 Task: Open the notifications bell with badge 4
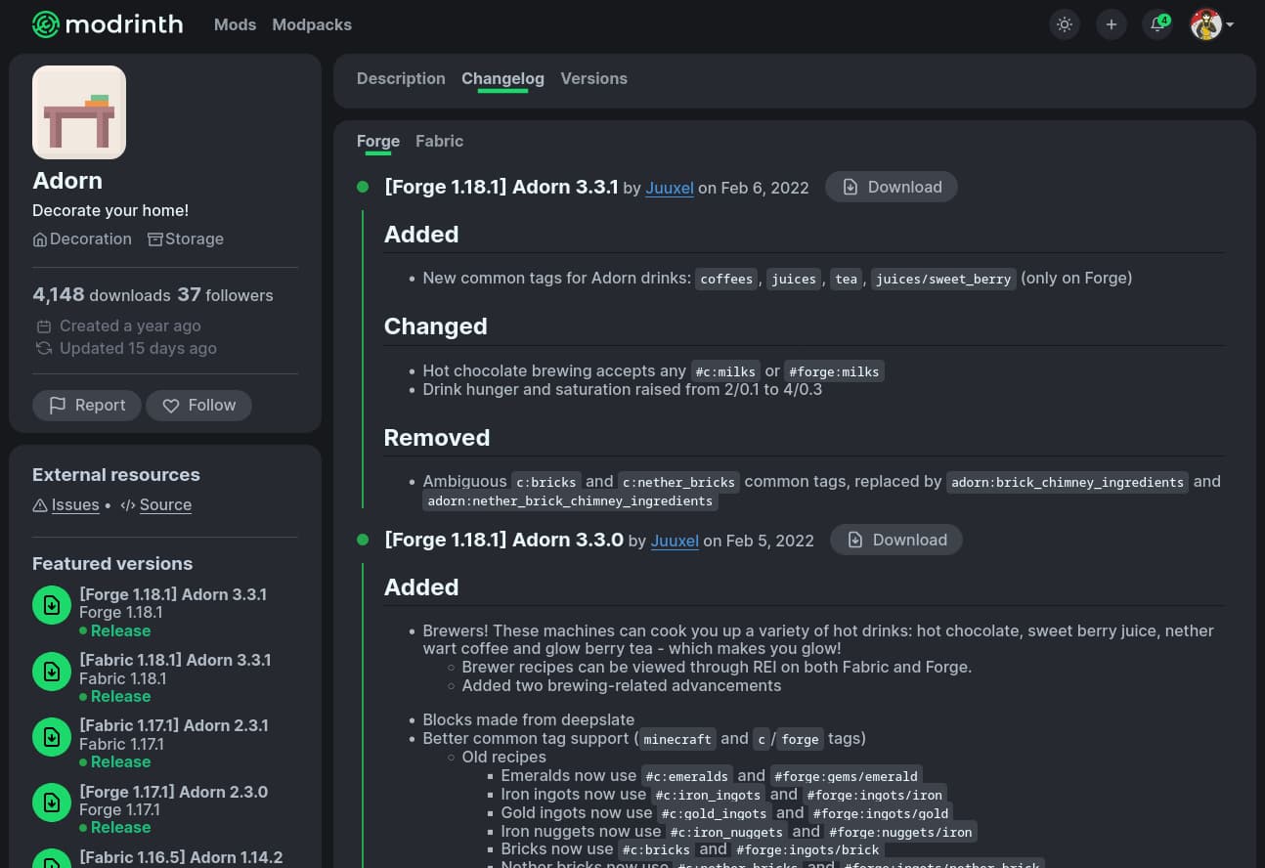(1156, 24)
